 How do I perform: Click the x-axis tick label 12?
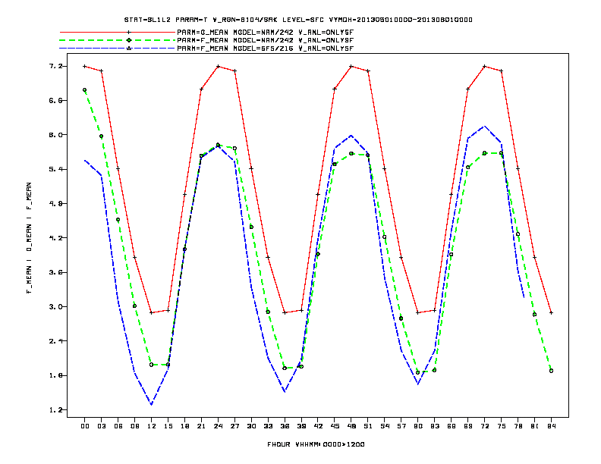click(152, 426)
